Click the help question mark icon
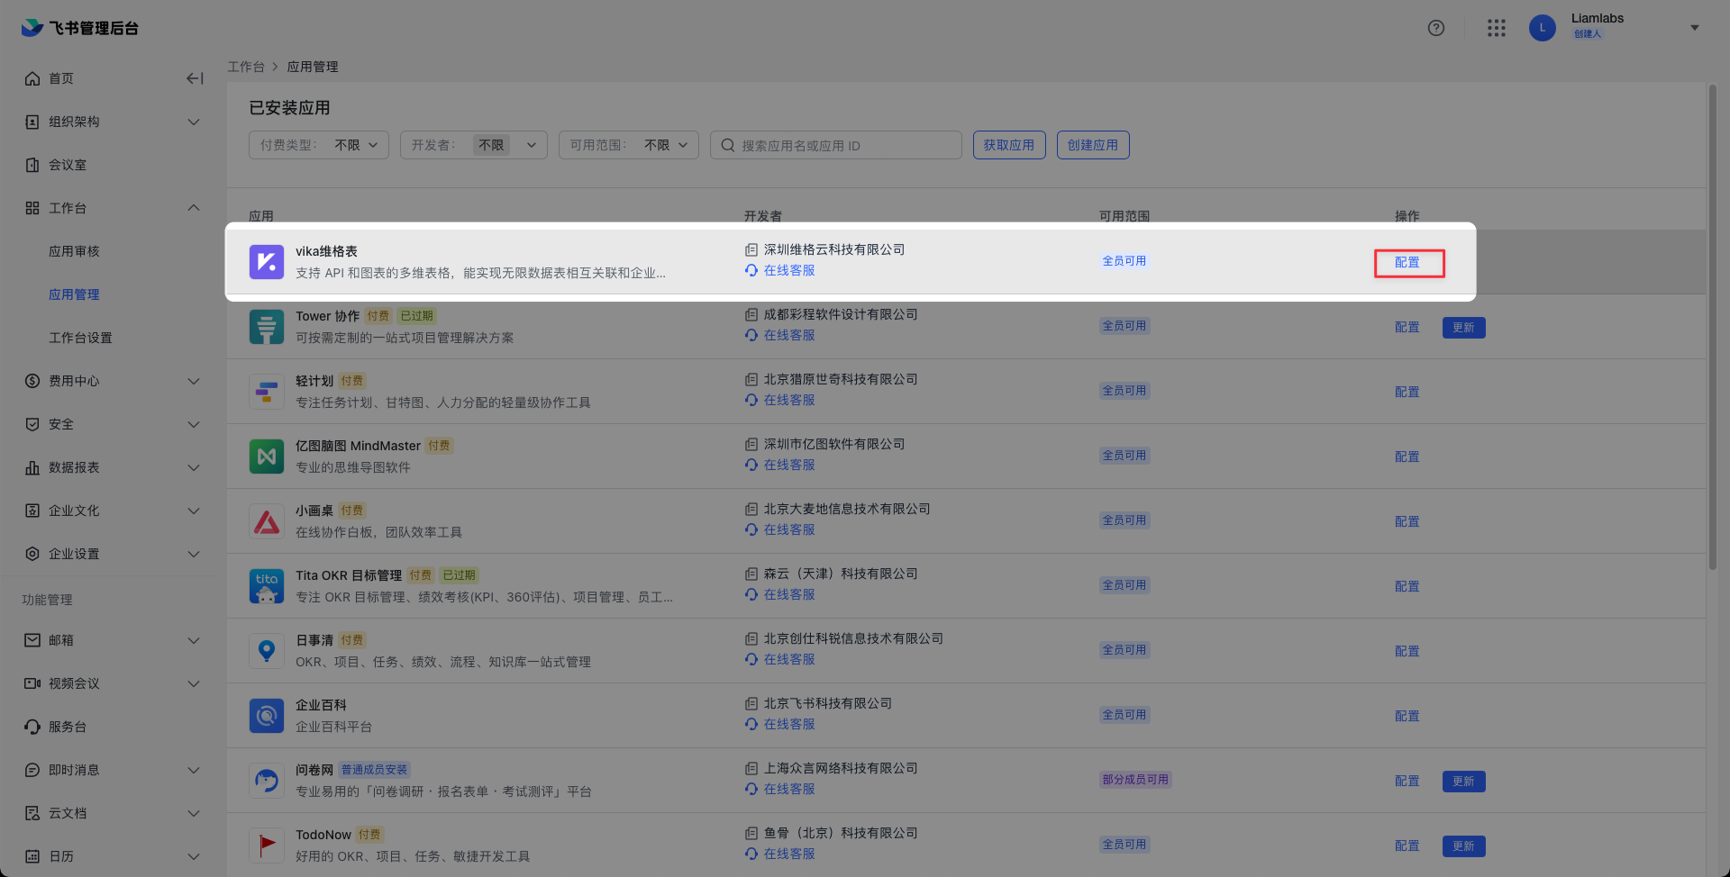Viewport: 1730px width, 877px height. point(1436,28)
